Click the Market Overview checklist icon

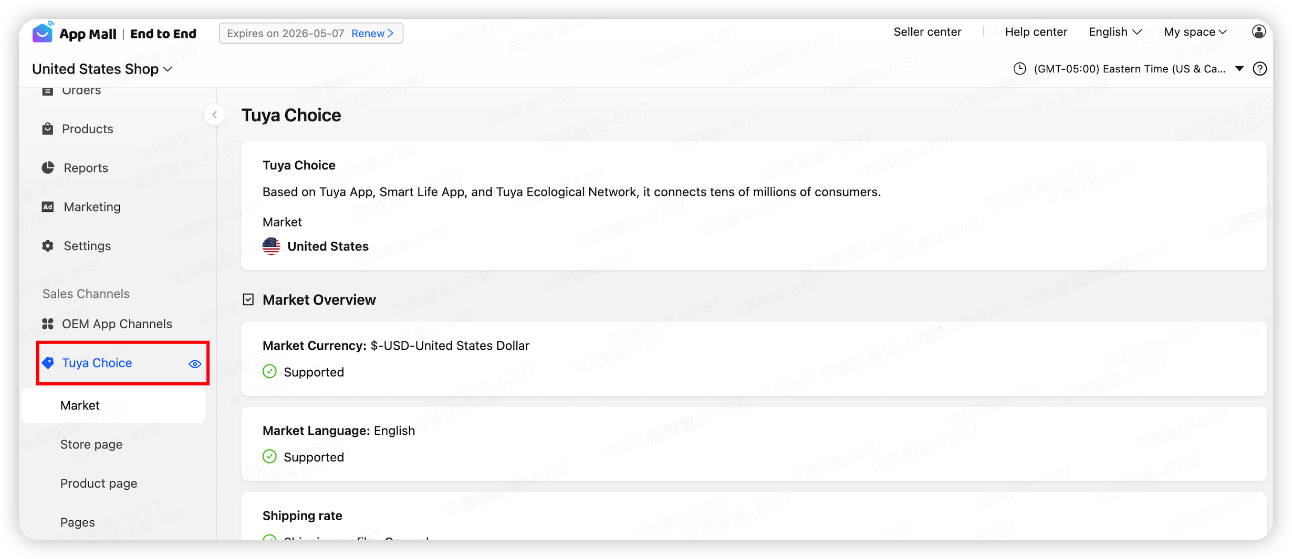248,300
